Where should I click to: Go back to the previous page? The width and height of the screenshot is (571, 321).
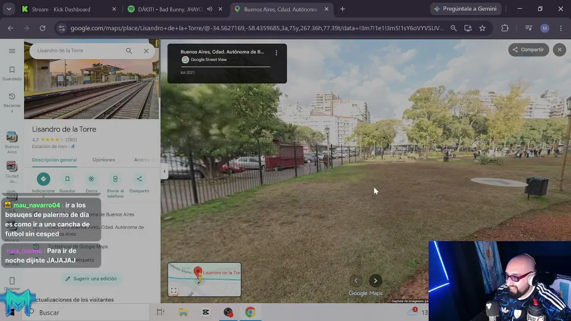coord(10,28)
